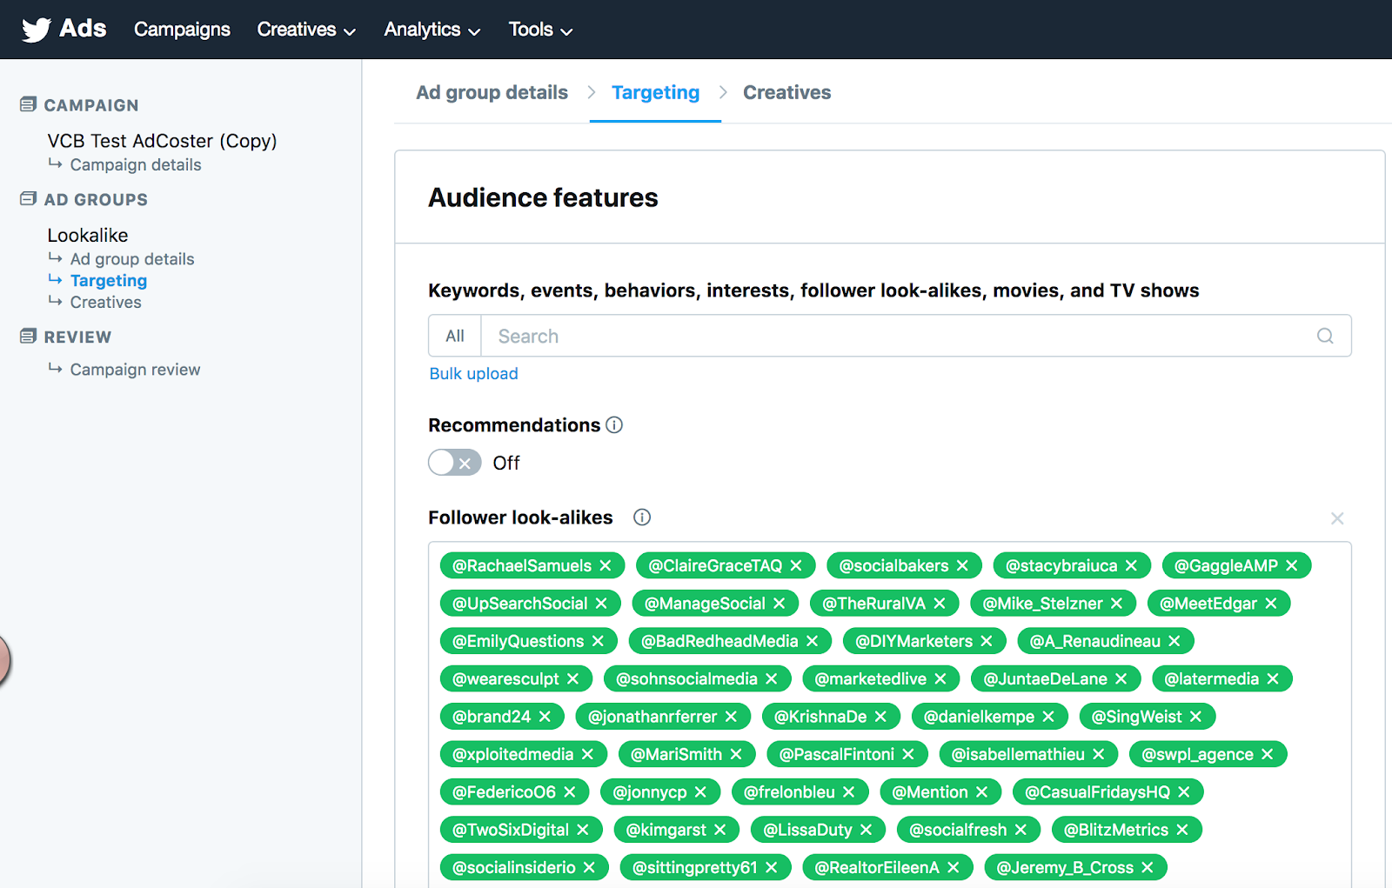Click the @jonathanrferrer tag label
The width and height of the screenshot is (1392, 888).
[x=652, y=717]
